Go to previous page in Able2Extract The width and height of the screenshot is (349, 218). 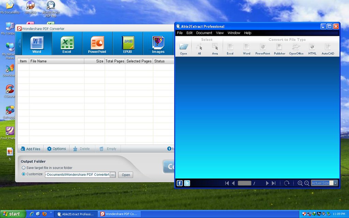[x=233, y=183]
